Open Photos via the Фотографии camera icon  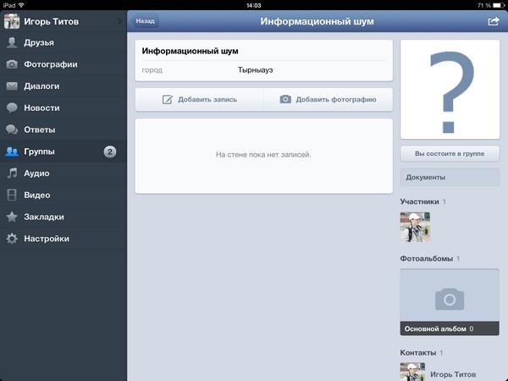(x=12, y=64)
